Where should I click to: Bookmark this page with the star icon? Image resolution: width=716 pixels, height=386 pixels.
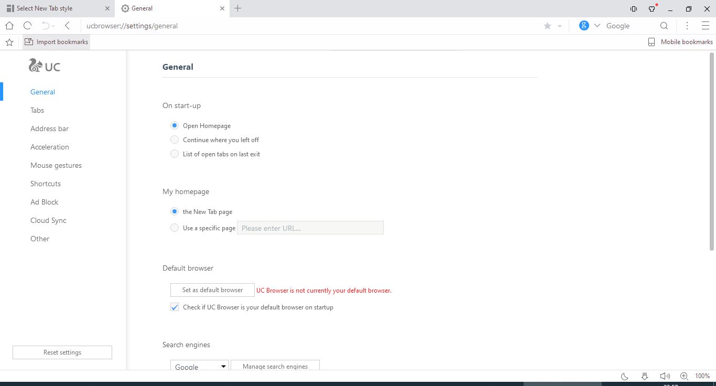547,26
